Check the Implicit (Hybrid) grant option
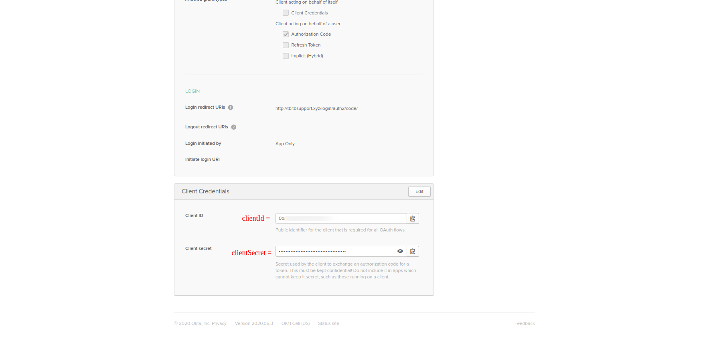709x345 pixels. [286, 56]
